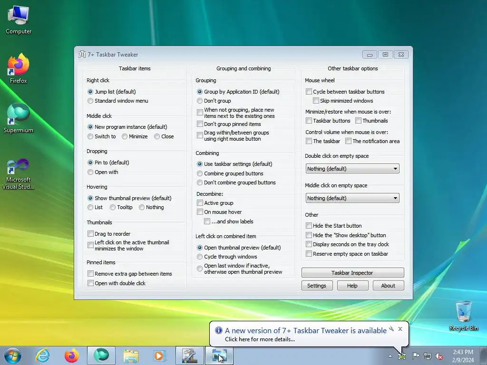The image size is (487, 365).
Task: Open Microsoft Visual Studio desktop shortcut
Action: coord(19,173)
